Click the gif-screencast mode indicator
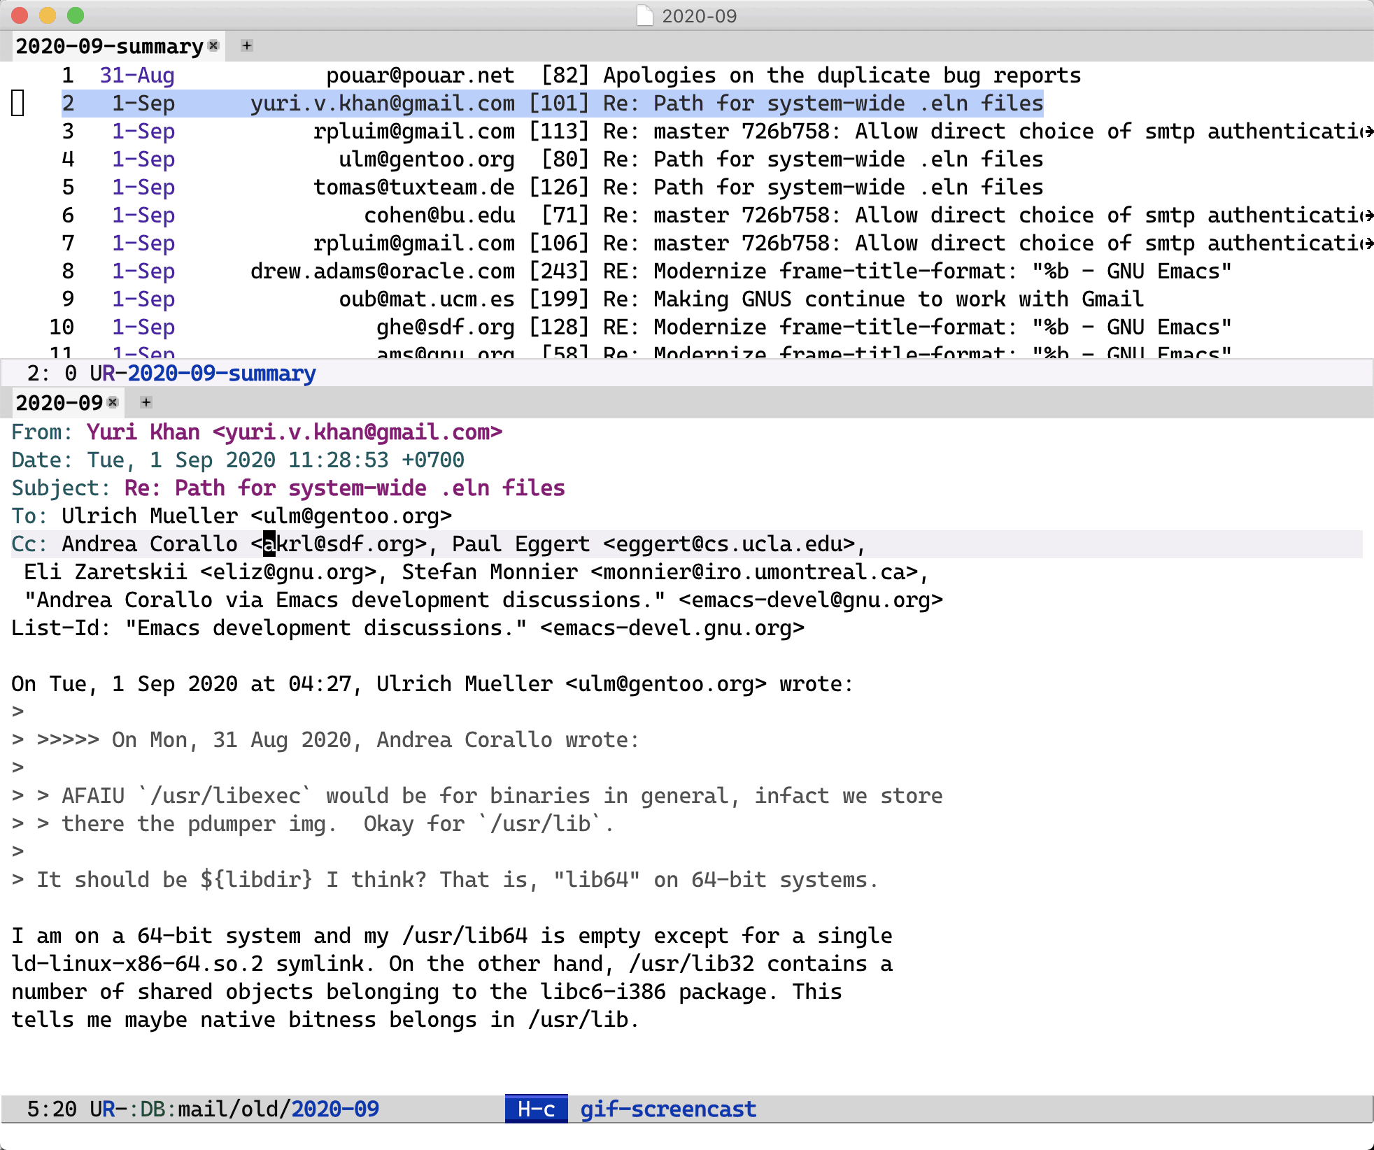 (668, 1109)
